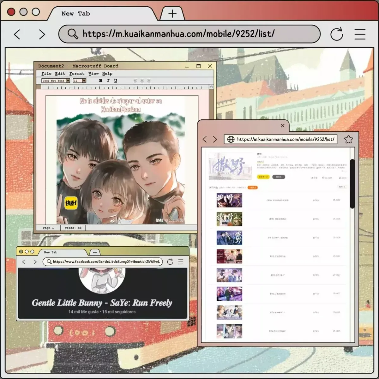Expand the Cool New Font dropdown arrow
The height and width of the screenshot is (379, 379).
(68, 81)
